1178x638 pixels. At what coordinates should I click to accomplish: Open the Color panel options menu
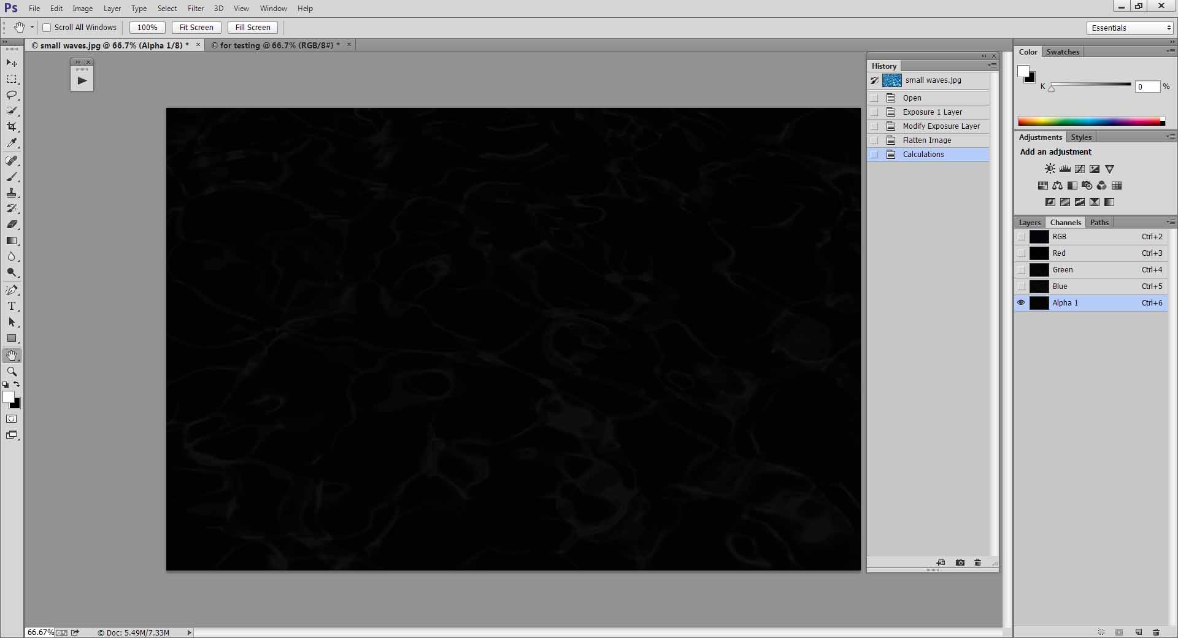point(1171,52)
